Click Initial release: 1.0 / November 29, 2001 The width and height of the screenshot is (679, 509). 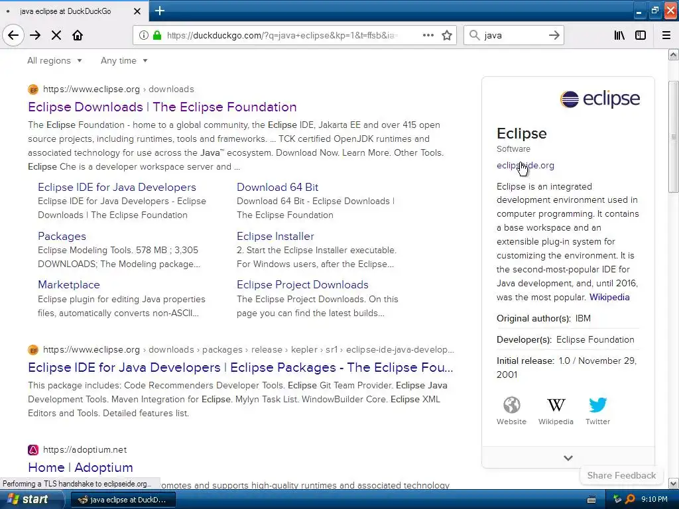click(566, 367)
